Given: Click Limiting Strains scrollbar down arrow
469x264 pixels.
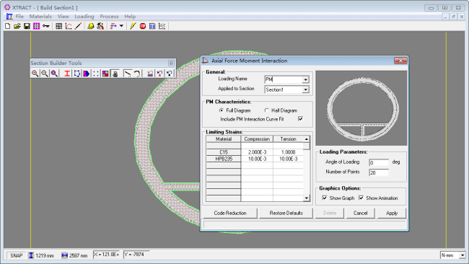Looking at the screenshot, I should 307,198.
